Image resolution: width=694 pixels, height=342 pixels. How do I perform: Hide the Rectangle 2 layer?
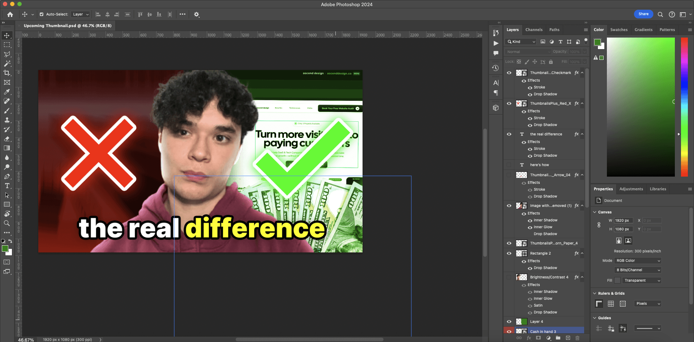point(509,254)
